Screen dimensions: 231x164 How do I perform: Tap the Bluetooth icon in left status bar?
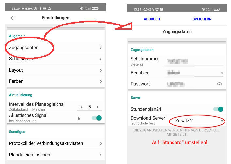click(x=81, y=8)
